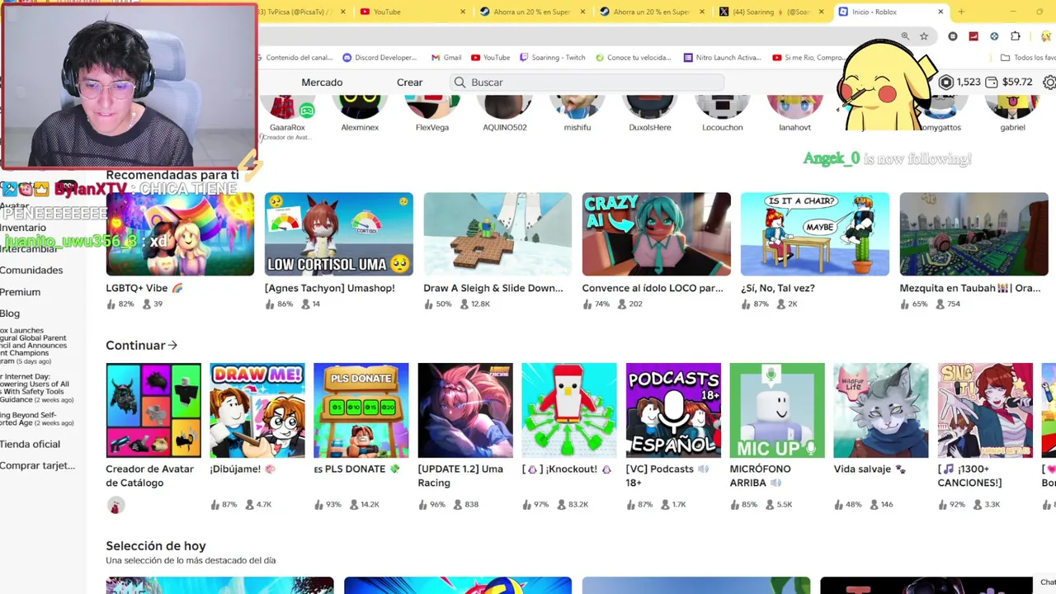
Task: Click the Recomendadas para ti heading
Action: (172, 175)
